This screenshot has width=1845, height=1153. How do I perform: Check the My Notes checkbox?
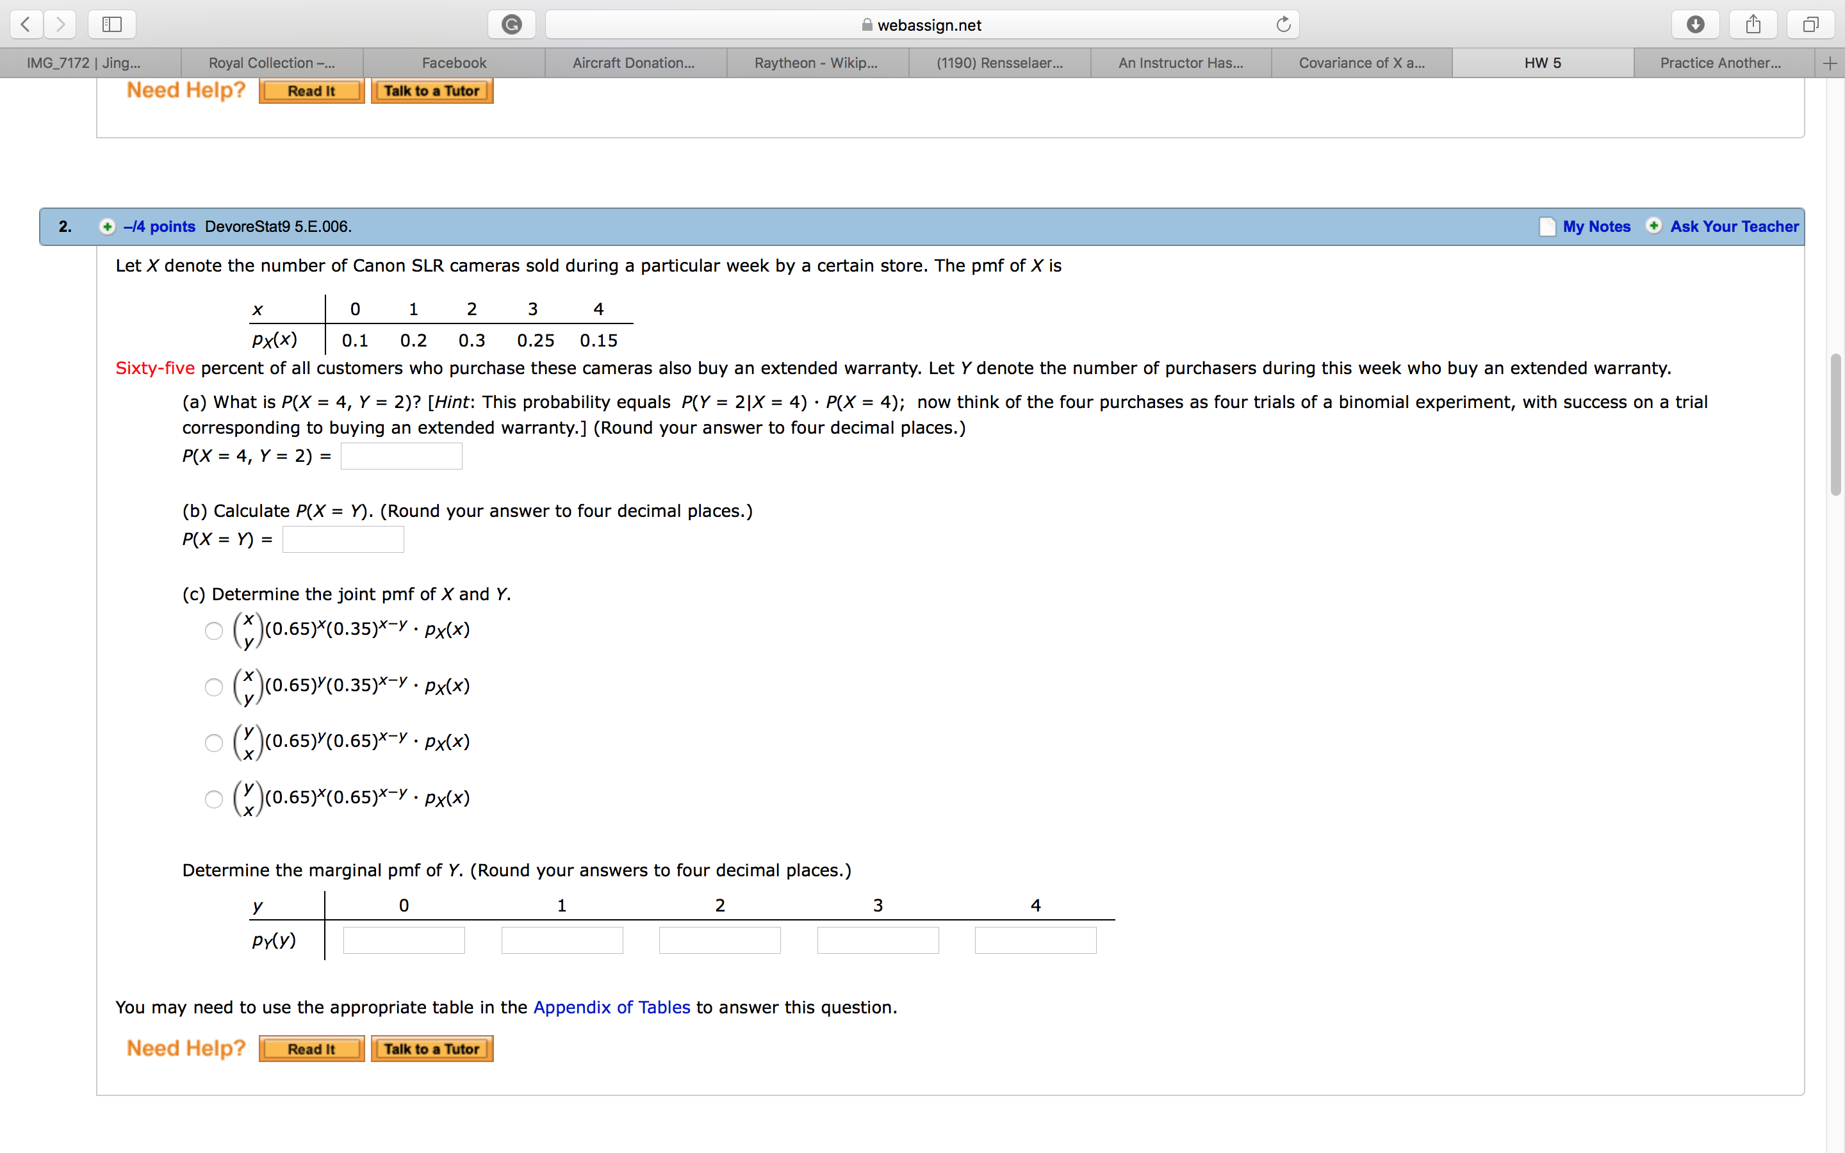pyautogui.click(x=1548, y=227)
